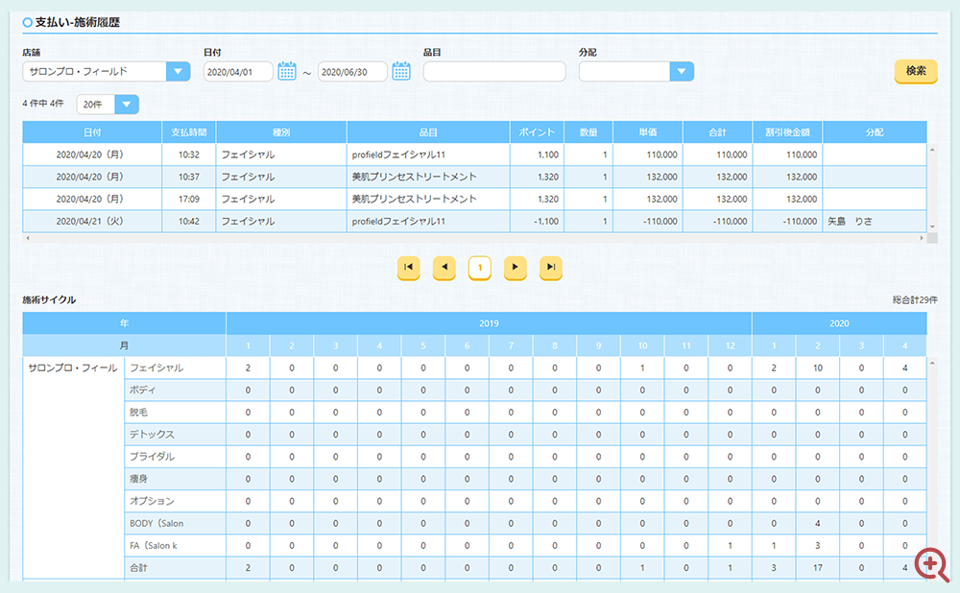
Task: Open the end date calendar picker
Action: [x=401, y=71]
